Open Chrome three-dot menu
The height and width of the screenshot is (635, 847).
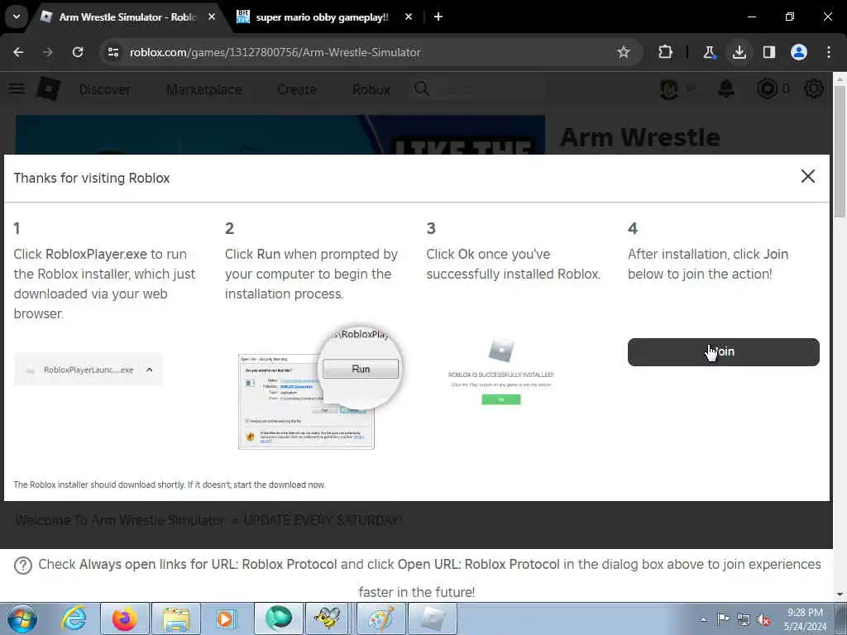click(x=829, y=52)
